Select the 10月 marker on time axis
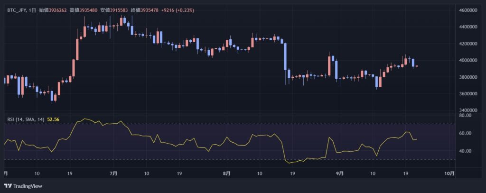The height and width of the screenshot is (193, 486). (x=450, y=174)
